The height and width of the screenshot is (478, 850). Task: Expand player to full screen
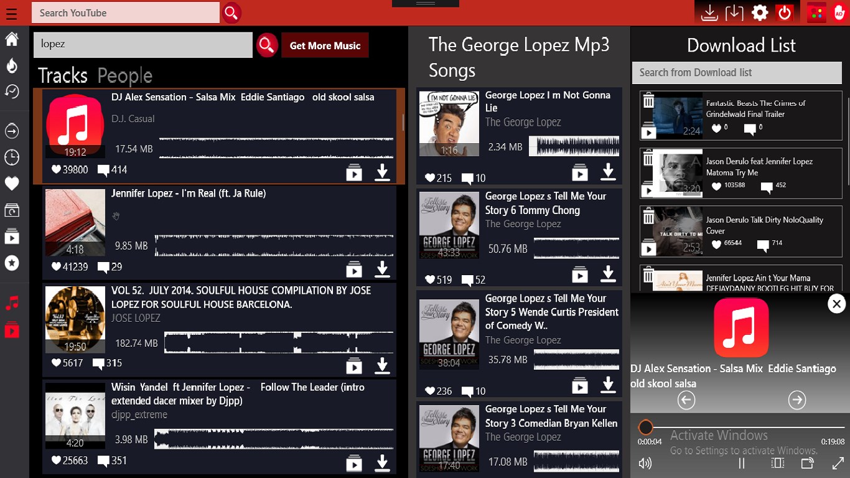(838, 463)
